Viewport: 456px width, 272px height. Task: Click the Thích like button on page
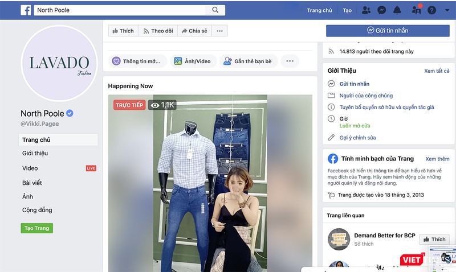coord(123,31)
